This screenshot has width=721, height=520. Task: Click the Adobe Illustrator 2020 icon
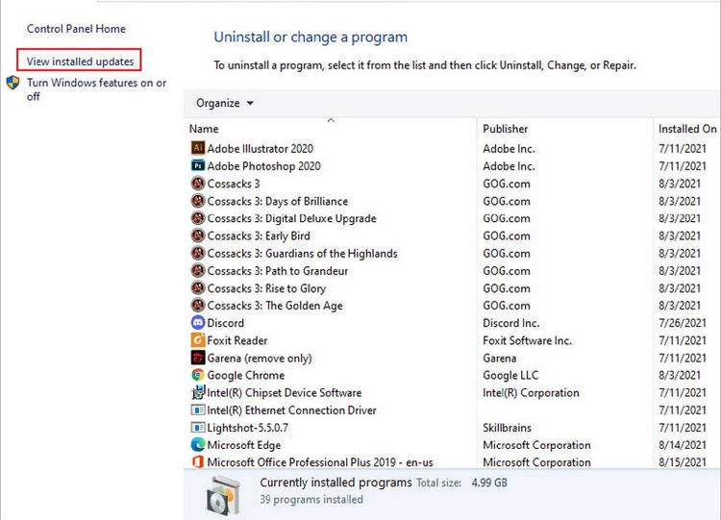pyautogui.click(x=198, y=148)
